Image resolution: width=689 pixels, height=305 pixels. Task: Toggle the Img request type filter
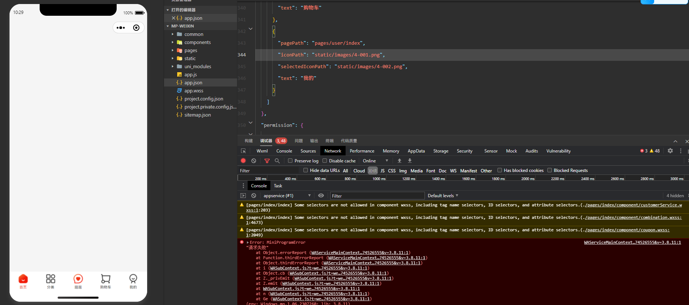(x=403, y=171)
